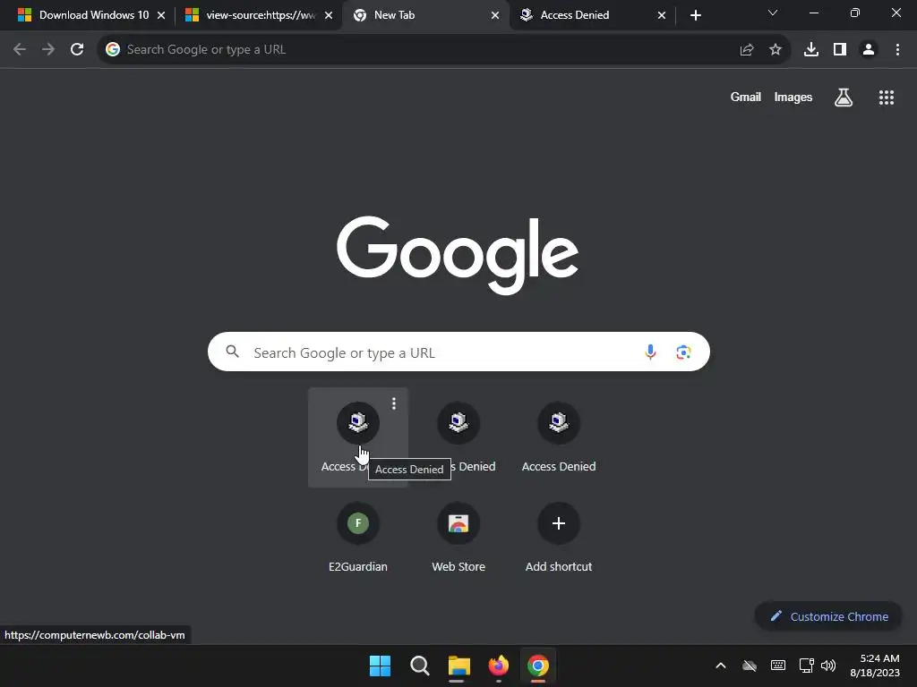
Task: Close the Access Denied tab
Action: [x=662, y=16]
